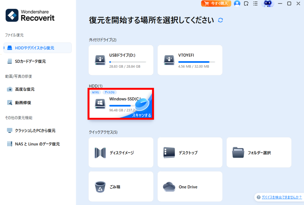Click the Windows-SSD usage progress bar
Screen dimensions: 304x205
pyautogui.click(x=122, y=106)
